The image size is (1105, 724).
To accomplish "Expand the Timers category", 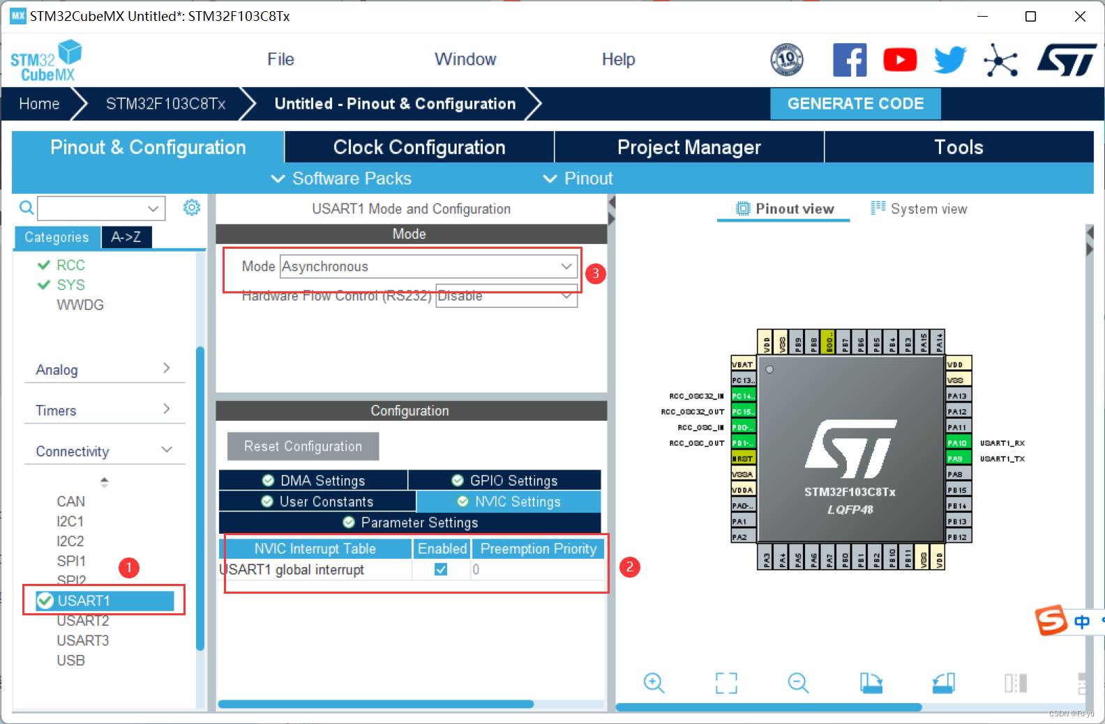I will click(x=105, y=410).
